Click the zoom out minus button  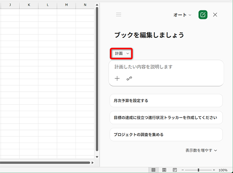coord(183,170)
